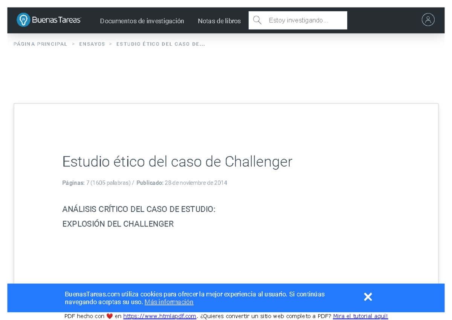Open the user profile icon

pos(428,20)
